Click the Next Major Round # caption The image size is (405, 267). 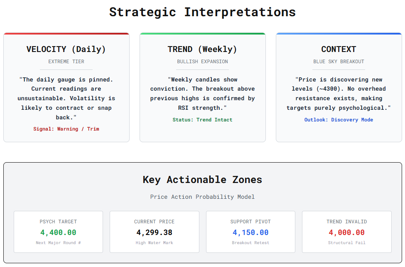pyautogui.click(x=58, y=243)
